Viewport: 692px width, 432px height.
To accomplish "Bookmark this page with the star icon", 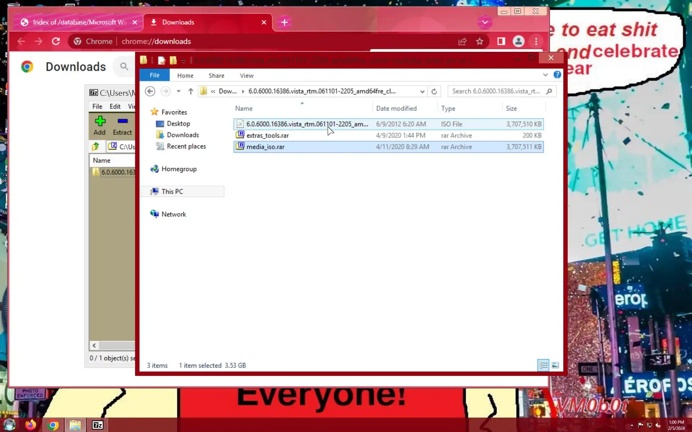I will [479, 41].
